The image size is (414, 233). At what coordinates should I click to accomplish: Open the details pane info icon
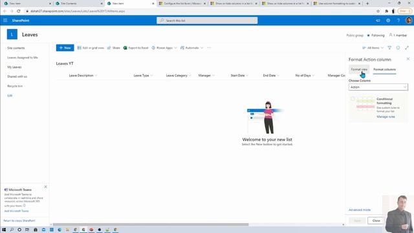pos(398,48)
